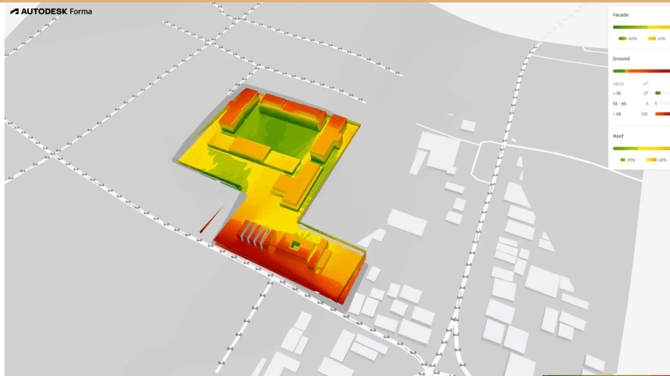Click the green bar in the < 55 row

(658, 93)
